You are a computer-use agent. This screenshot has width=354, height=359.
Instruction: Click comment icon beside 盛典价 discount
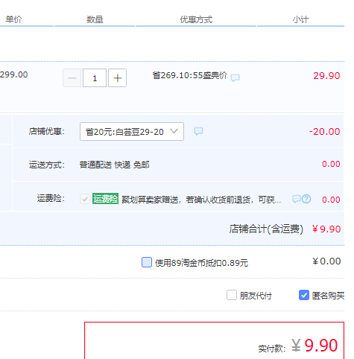235,78
